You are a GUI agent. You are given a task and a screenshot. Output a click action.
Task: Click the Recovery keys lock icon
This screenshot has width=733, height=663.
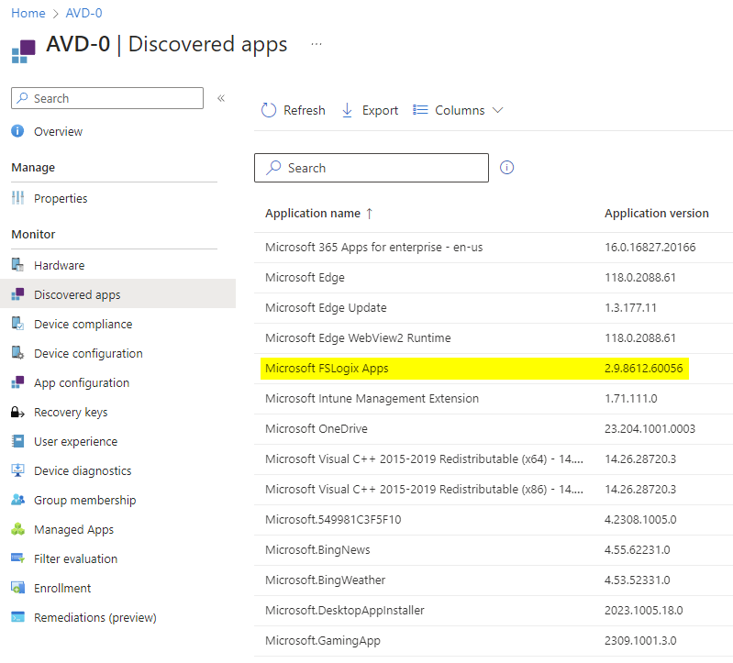pos(17,412)
